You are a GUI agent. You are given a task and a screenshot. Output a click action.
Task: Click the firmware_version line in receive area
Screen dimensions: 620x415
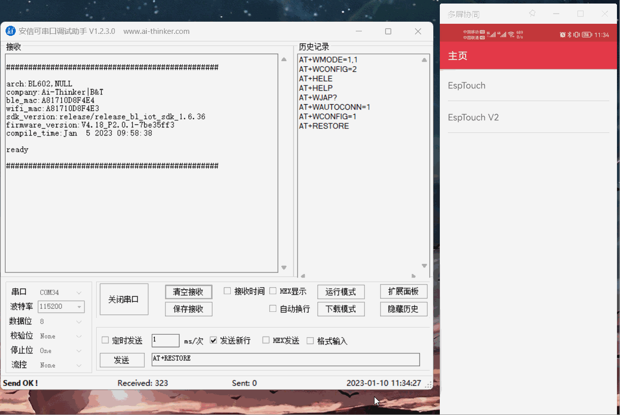(x=91, y=125)
